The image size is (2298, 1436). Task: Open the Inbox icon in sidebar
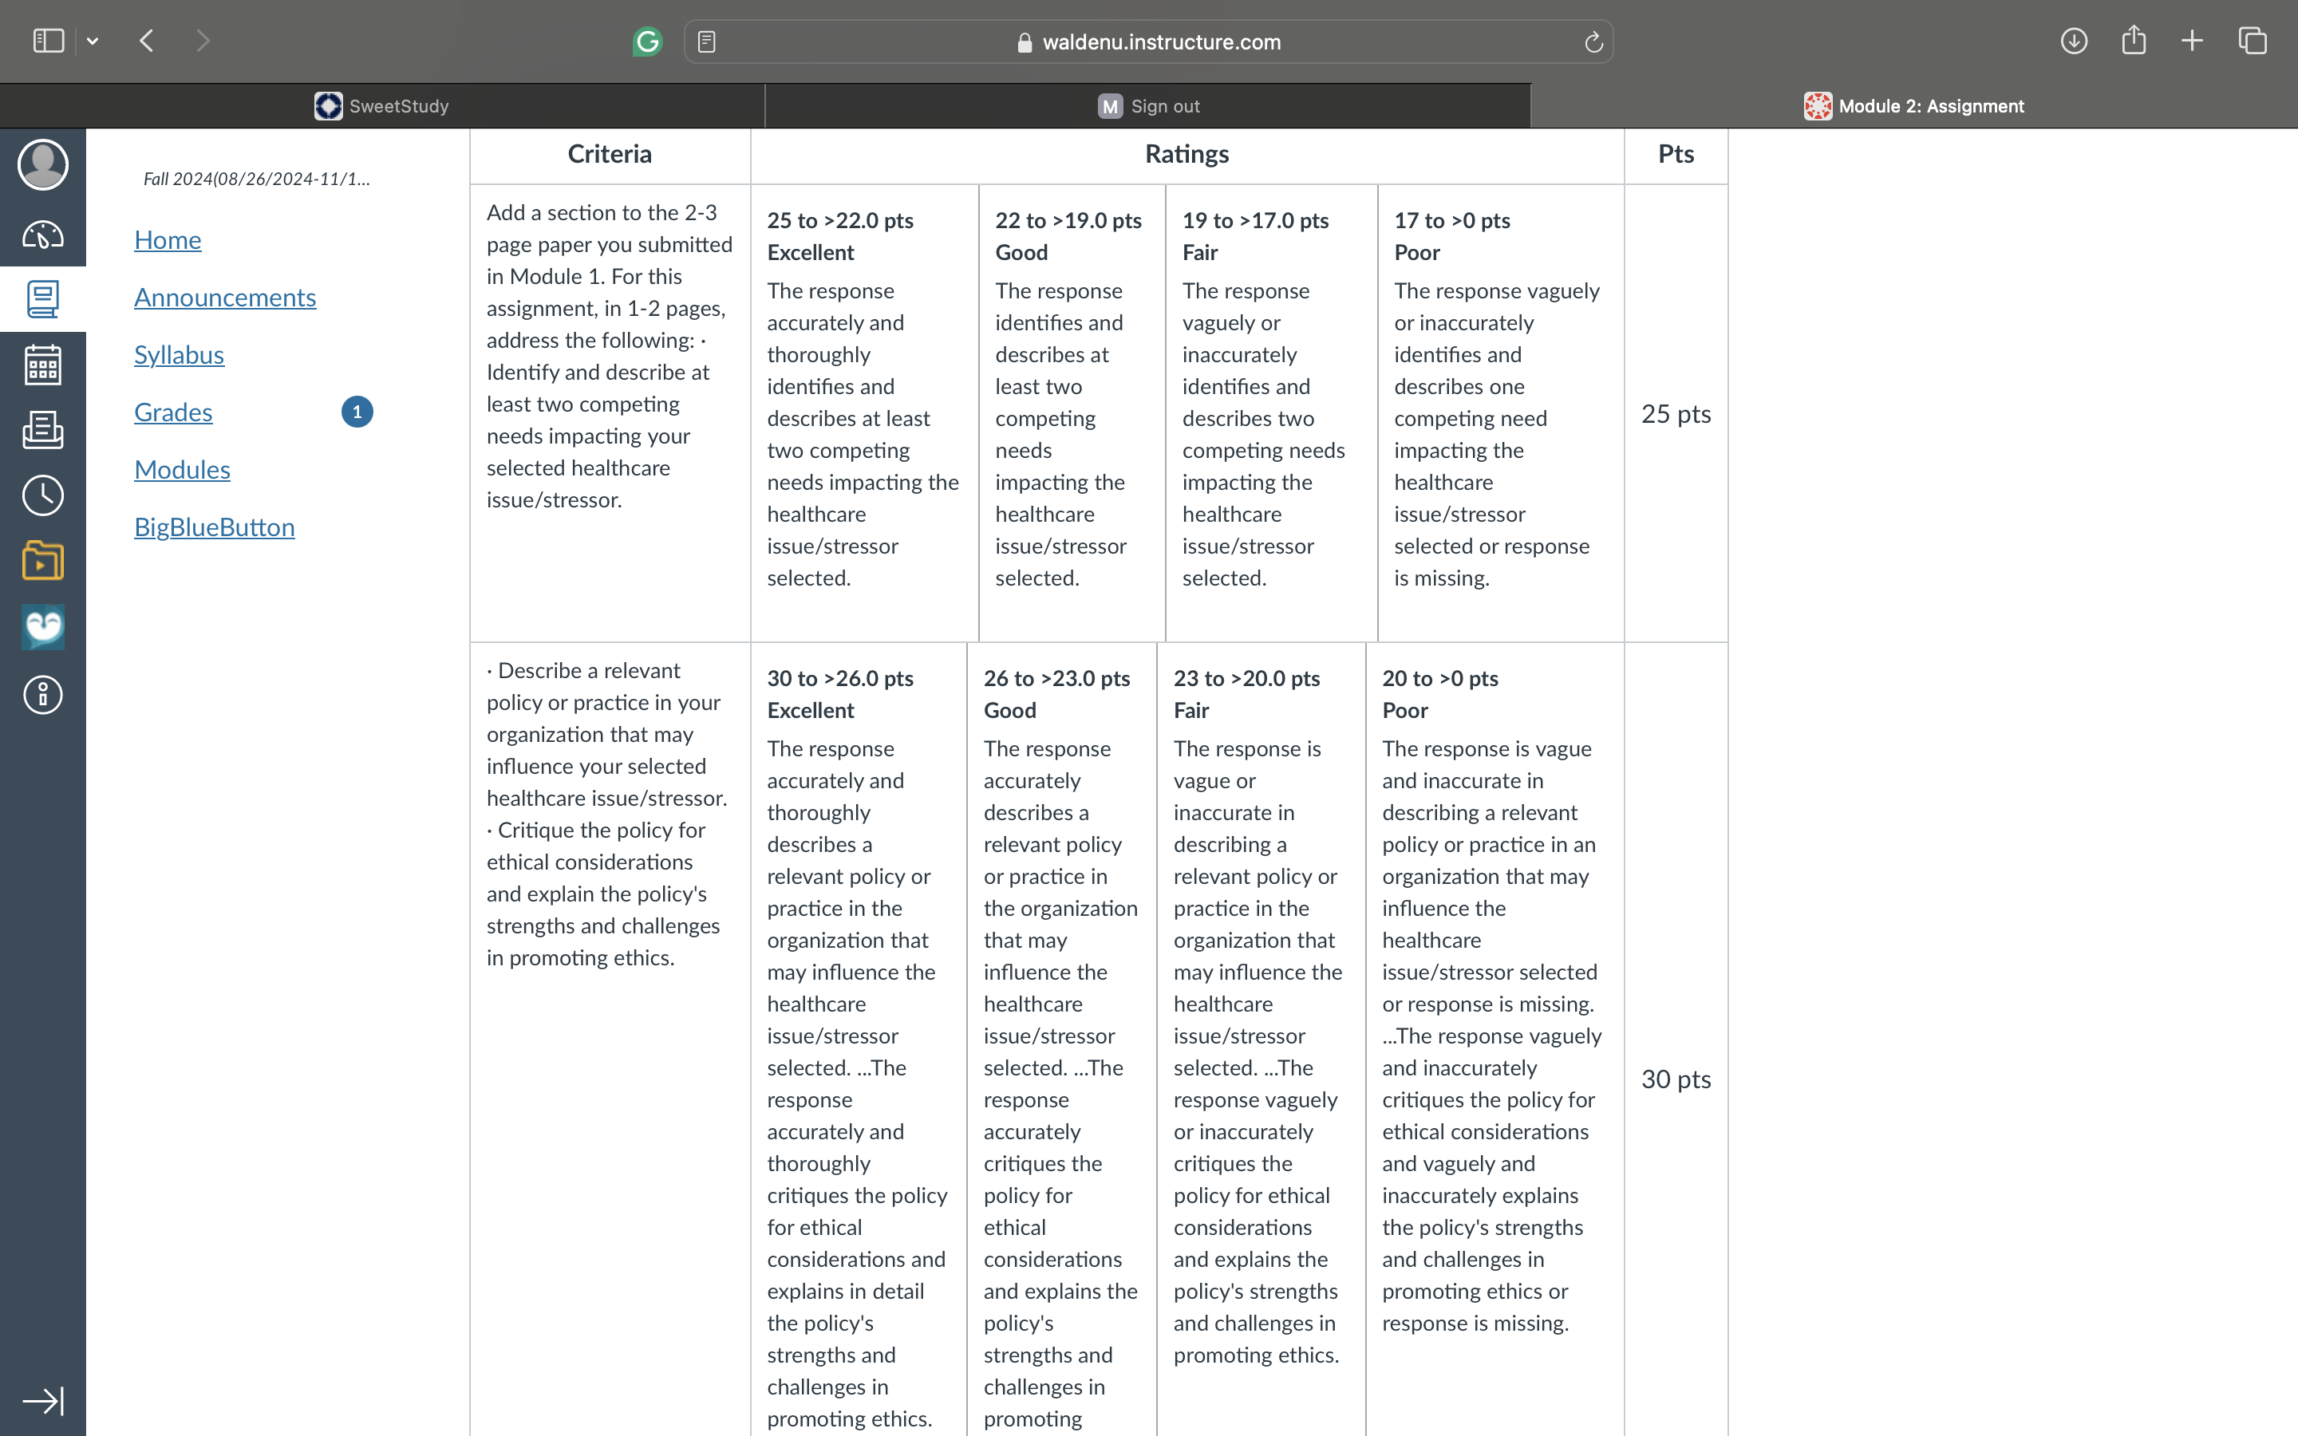coord(43,429)
